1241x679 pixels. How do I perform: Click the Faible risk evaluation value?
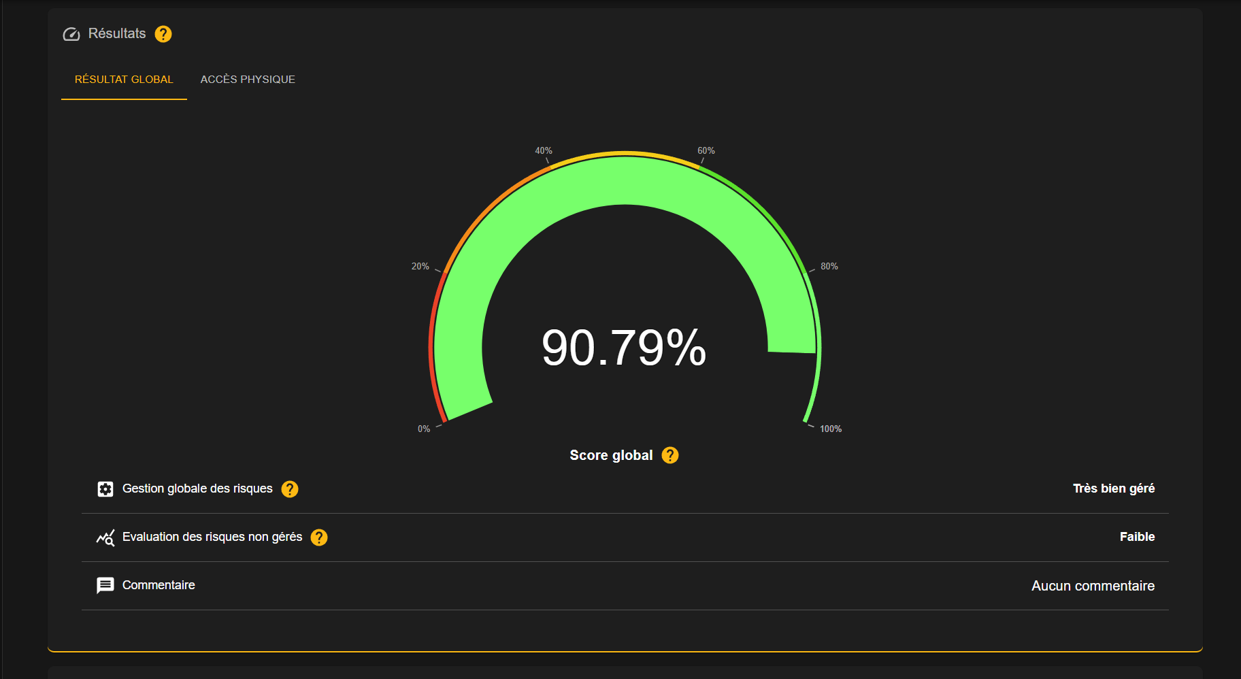coord(1137,537)
